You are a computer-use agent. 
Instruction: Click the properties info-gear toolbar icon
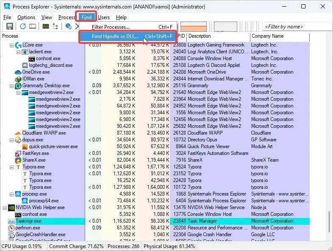pos(68,26)
